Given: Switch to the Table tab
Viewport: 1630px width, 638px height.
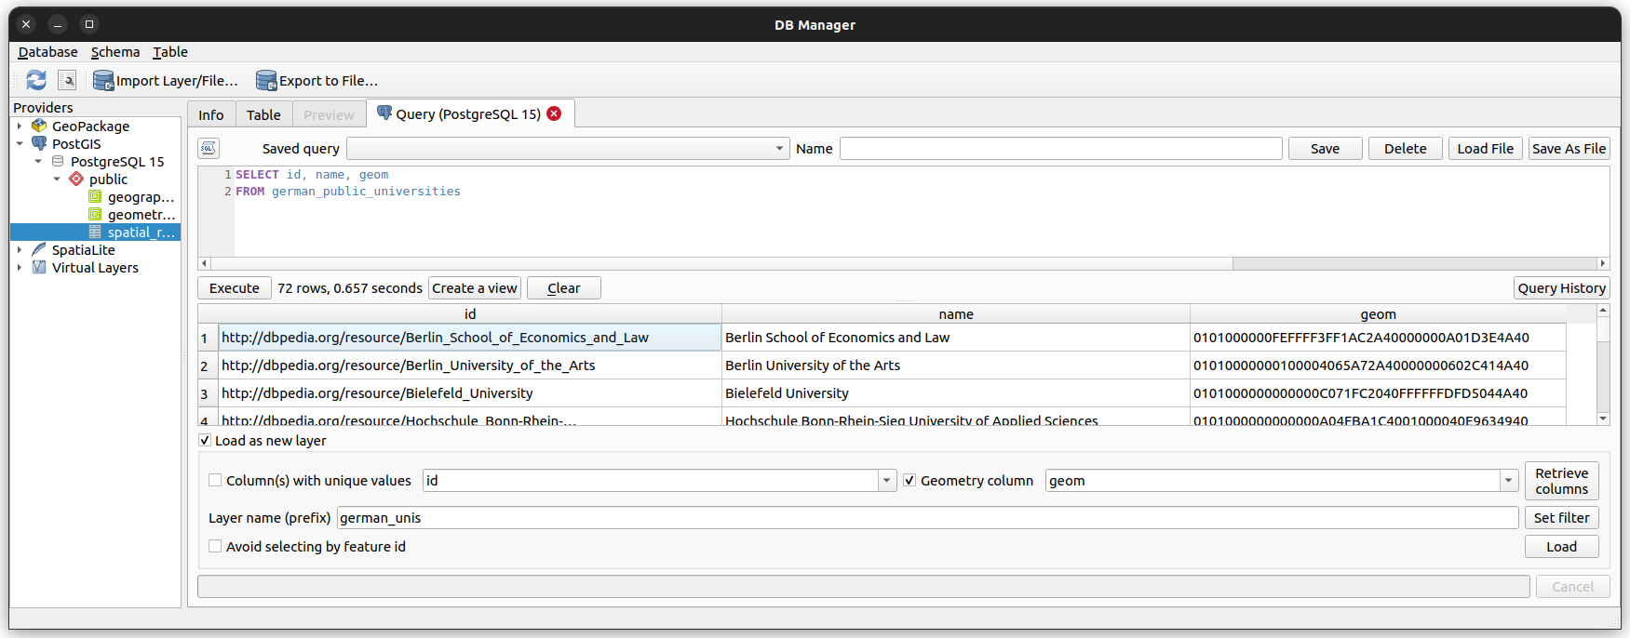Looking at the screenshot, I should coord(263,115).
